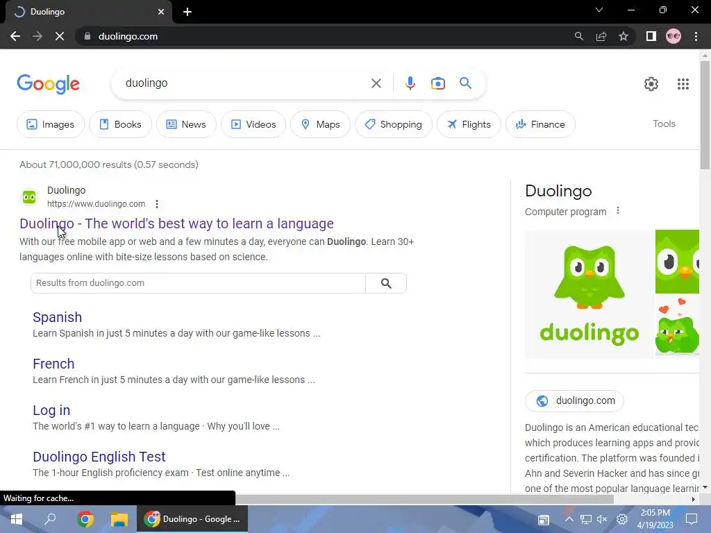Image resolution: width=711 pixels, height=533 pixels.
Task: Open the Windows Start menu
Action: pyautogui.click(x=17, y=519)
